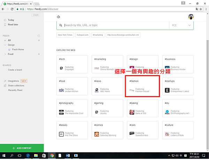Click the ABC News logo in #news card
Screen dimensions: 209x160
tap(96, 90)
